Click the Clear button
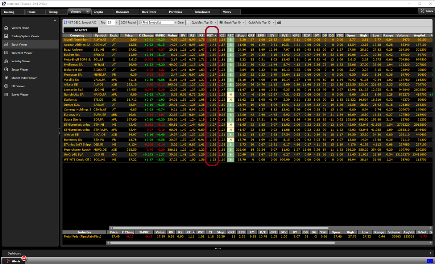Image resolution: width=435 pixels, height=264 pixels. click(x=181, y=22)
